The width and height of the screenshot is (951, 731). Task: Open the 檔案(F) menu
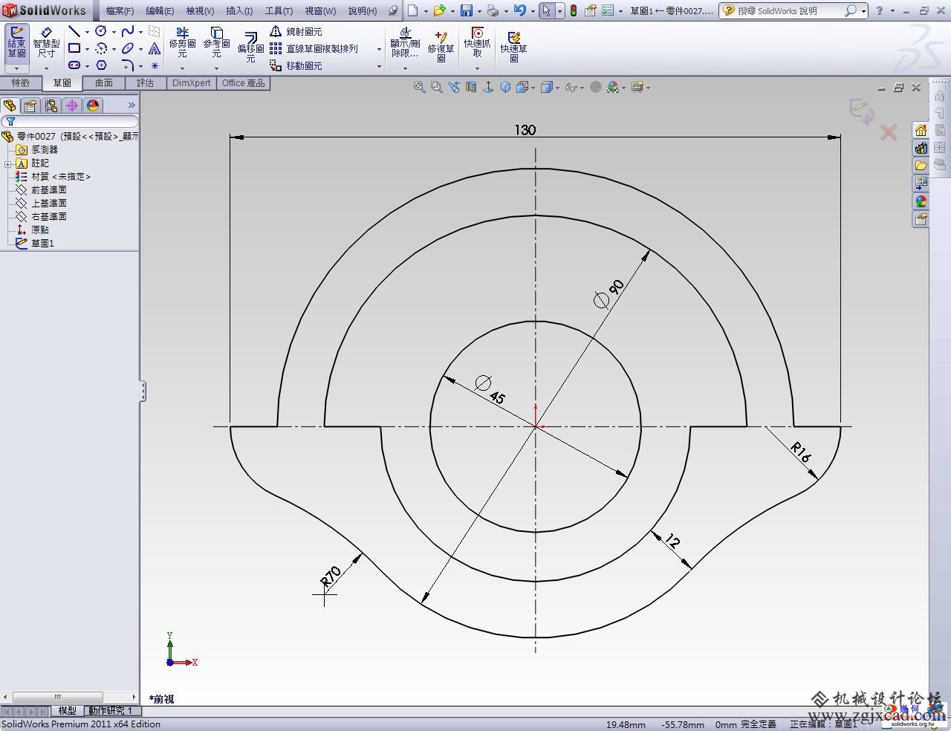click(120, 11)
